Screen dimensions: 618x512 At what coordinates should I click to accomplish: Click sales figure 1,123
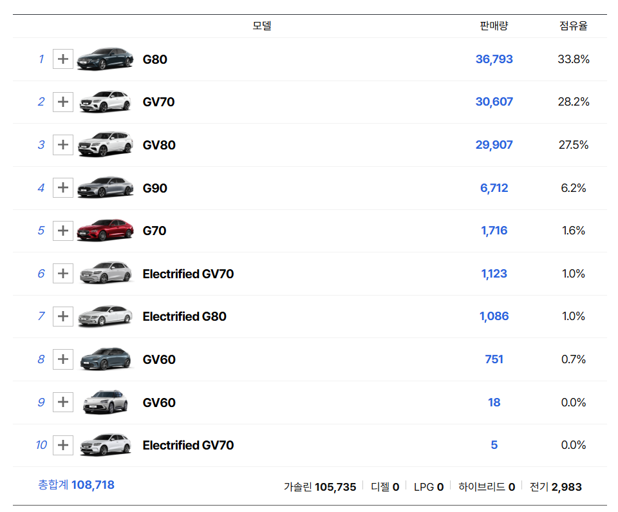[494, 273]
